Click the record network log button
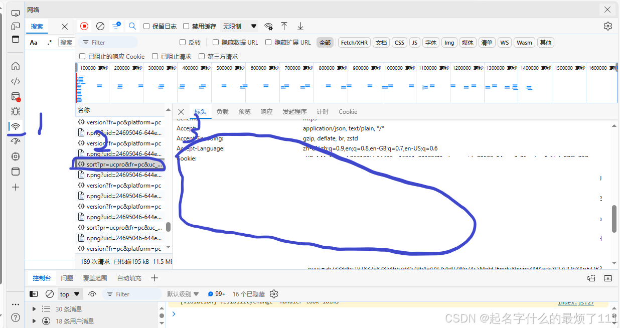The image size is (620, 328). click(x=84, y=26)
